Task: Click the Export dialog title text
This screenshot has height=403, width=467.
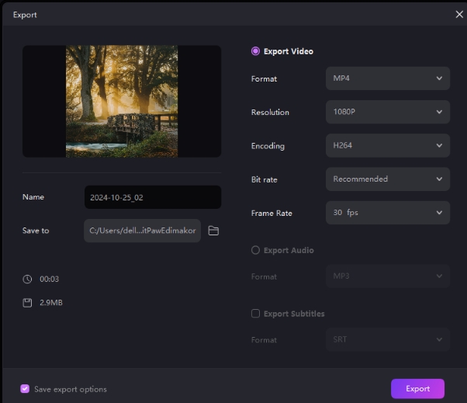Action: pos(25,15)
